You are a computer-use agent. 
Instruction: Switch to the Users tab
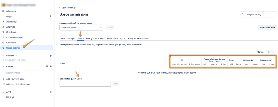(x=62, y=38)
